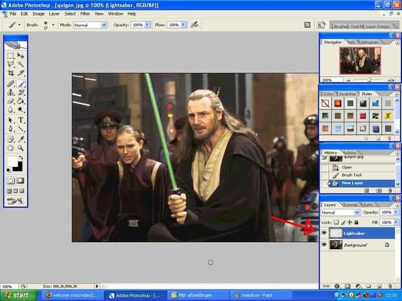Open the Flow slider arrow
402x301 pixels.
[183, 25]
